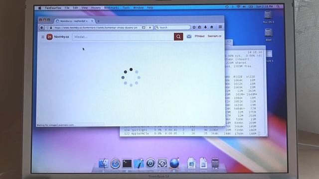Viewport: 319px width, 179px height.
Task: Click Terminal window title bar
Action: point(245,48)
